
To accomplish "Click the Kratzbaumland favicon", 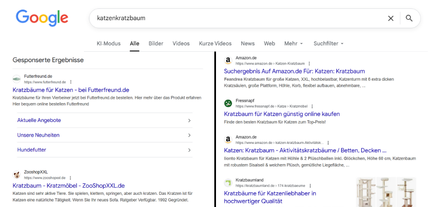I will point(228,183).
